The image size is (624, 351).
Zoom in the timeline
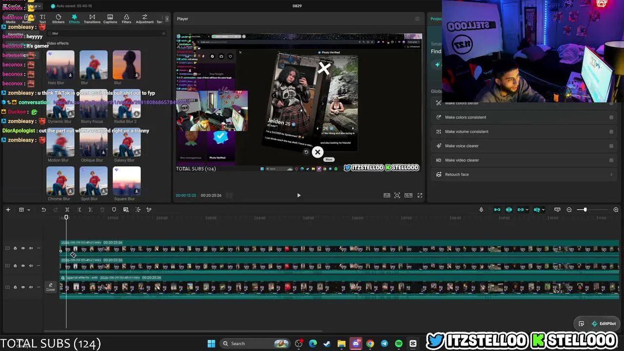click(x=616, y=210)
